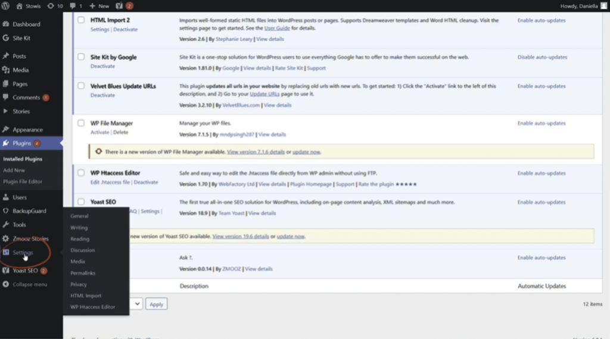610x339 pixels.
Task: Select Media in Settings flyout
Action: (x=77, y=262)
